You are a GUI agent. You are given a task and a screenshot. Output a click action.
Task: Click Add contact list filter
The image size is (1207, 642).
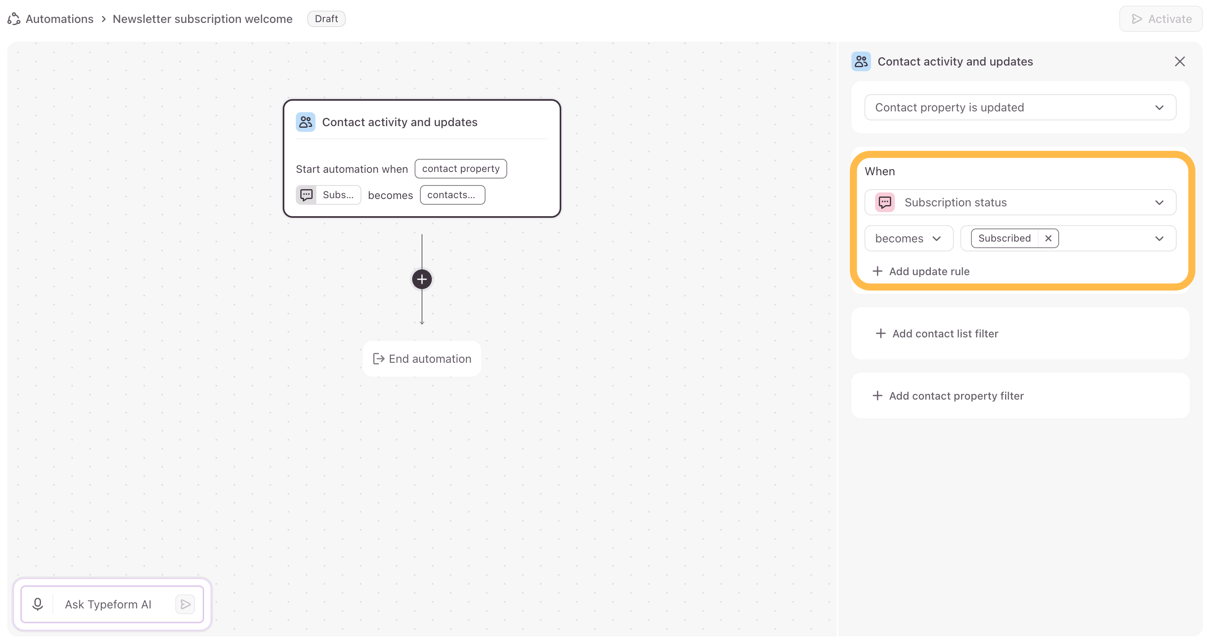point(937,333)
